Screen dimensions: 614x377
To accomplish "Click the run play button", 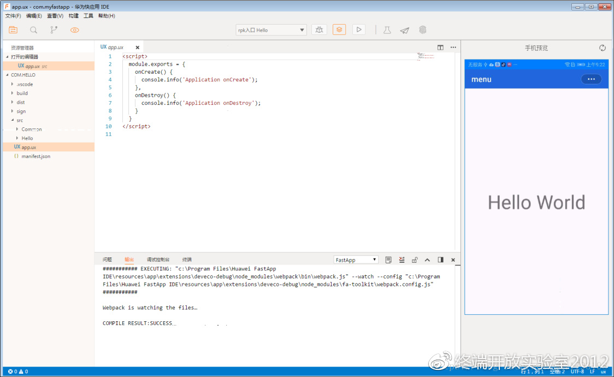I will point(359,30).
